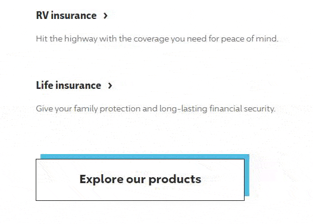Click the word 'products' on the button
This screenshot has width=313, height=224.
point(175,180)
